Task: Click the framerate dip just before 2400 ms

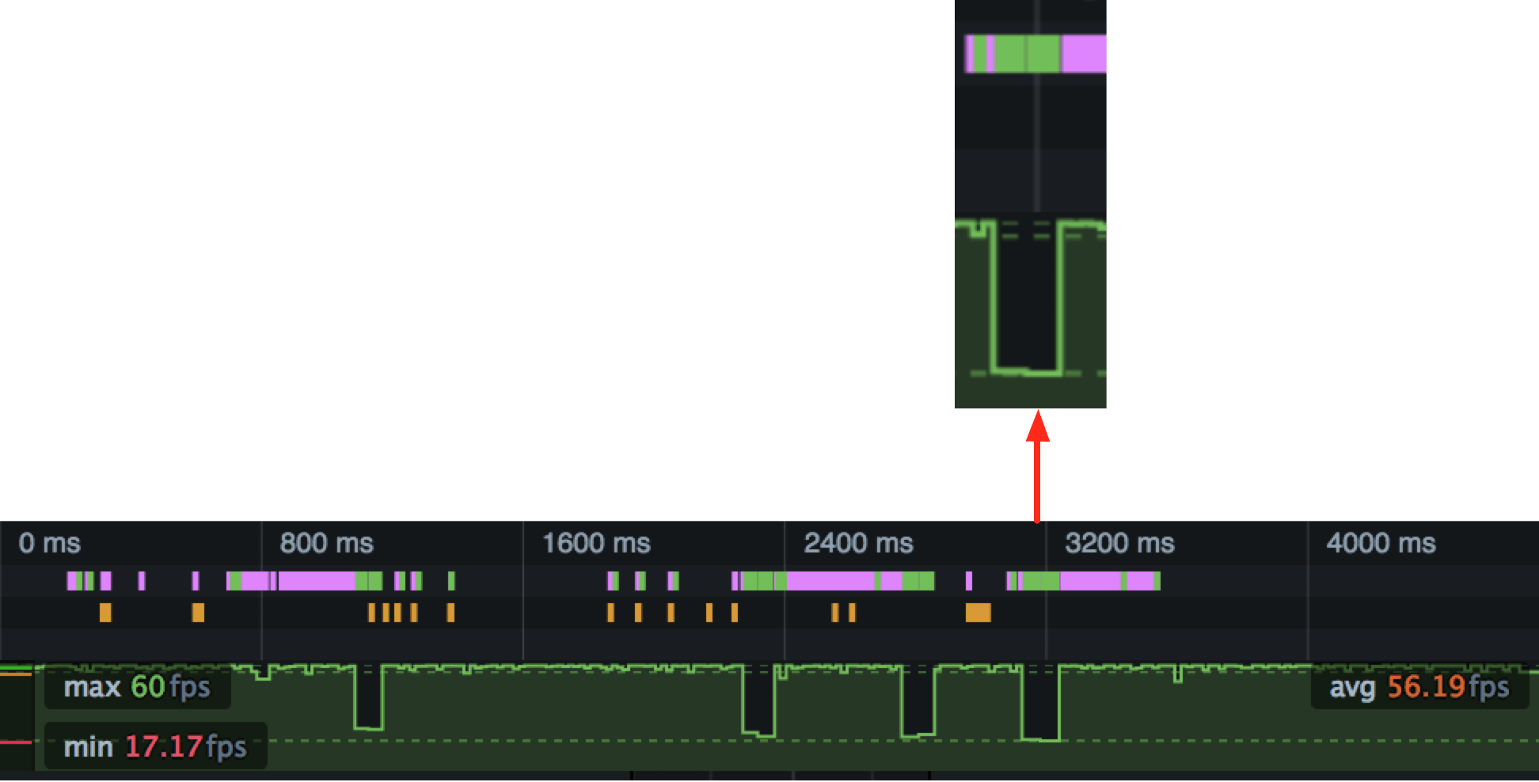Action: (758, 700)
